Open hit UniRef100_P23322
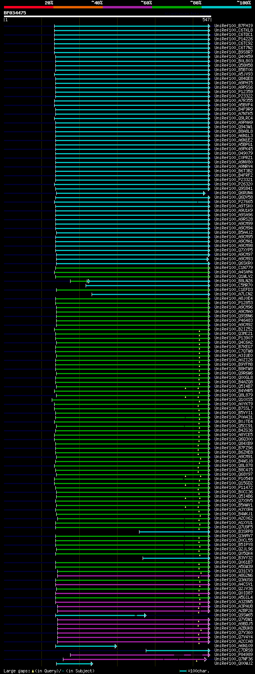 [233, 96]
